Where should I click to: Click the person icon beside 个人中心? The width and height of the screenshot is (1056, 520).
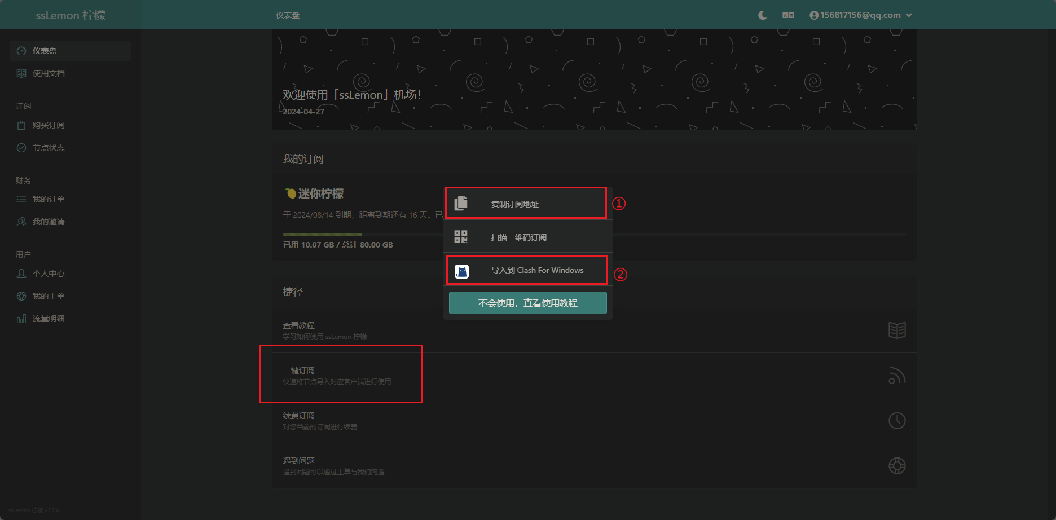[21, 274]
